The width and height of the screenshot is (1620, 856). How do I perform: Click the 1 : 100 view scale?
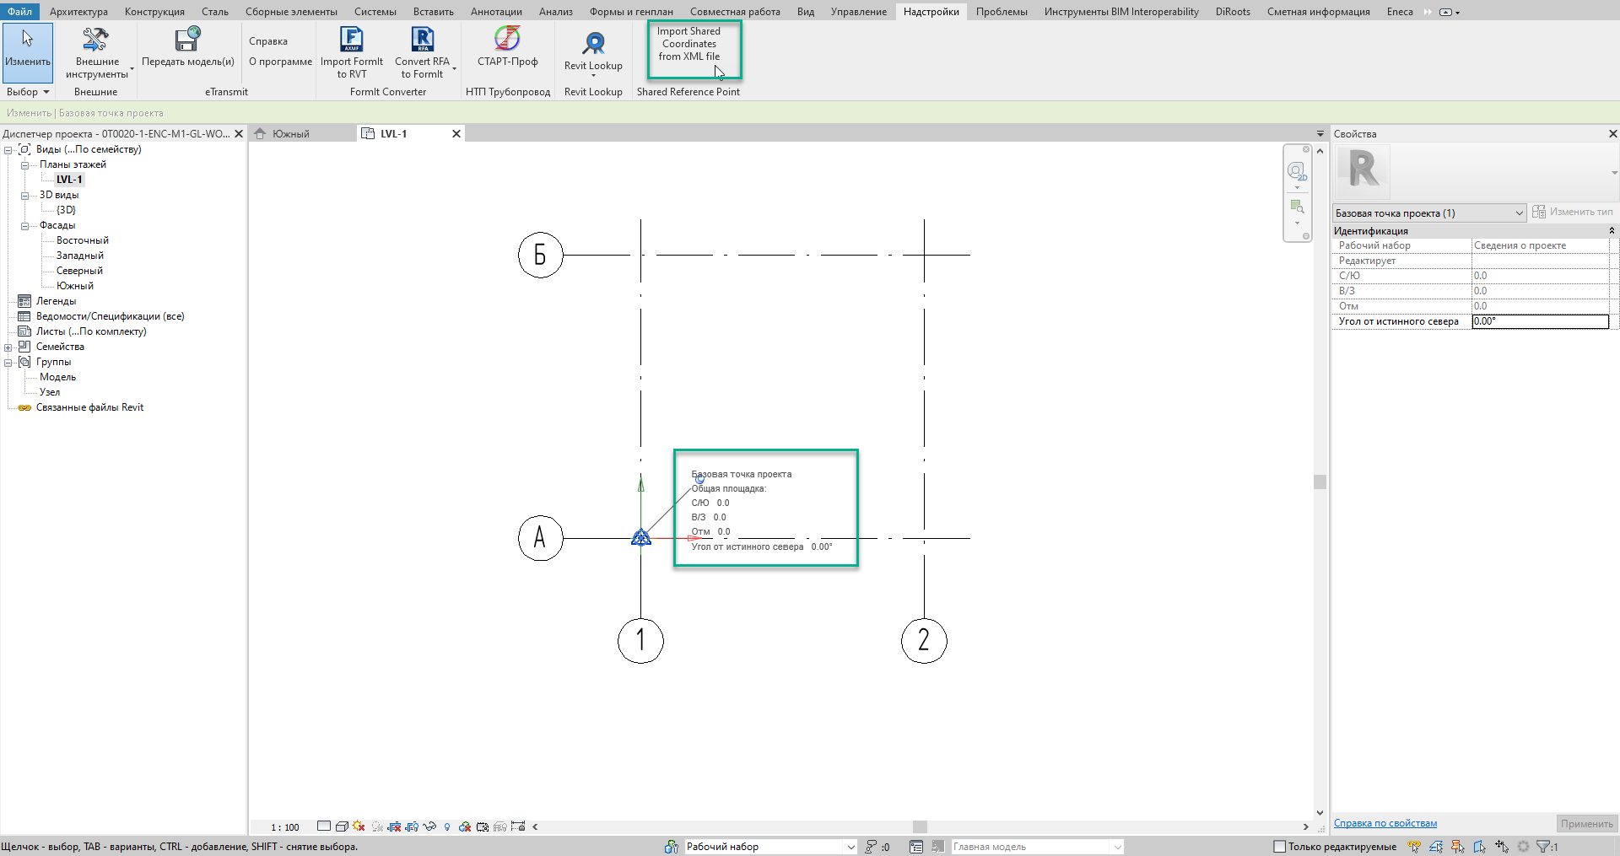(x=285, y=827)
